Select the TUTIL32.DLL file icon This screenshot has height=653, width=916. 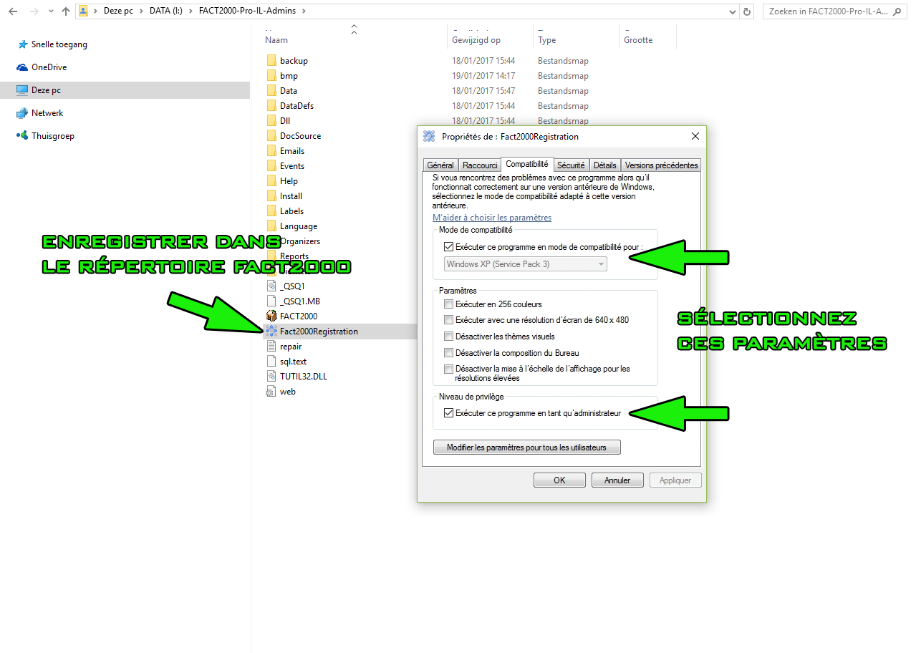(x=271, y=377)
